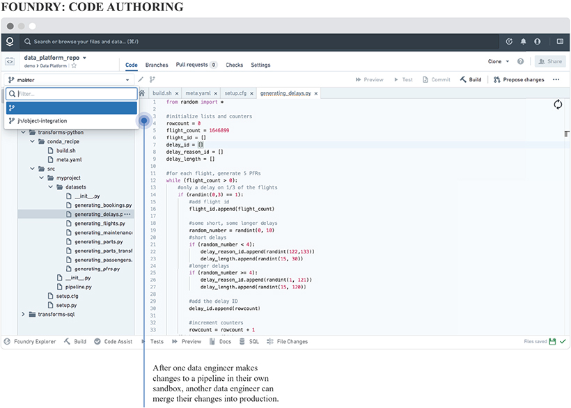
Task: Click the help question mark icon
Action: [521, 61]
